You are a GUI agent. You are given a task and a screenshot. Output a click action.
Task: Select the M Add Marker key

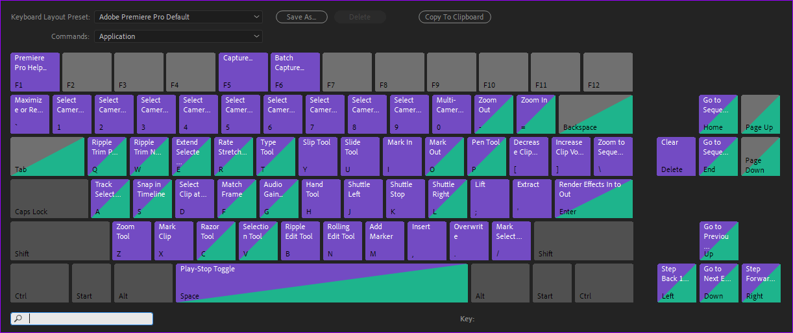point(385,241)
